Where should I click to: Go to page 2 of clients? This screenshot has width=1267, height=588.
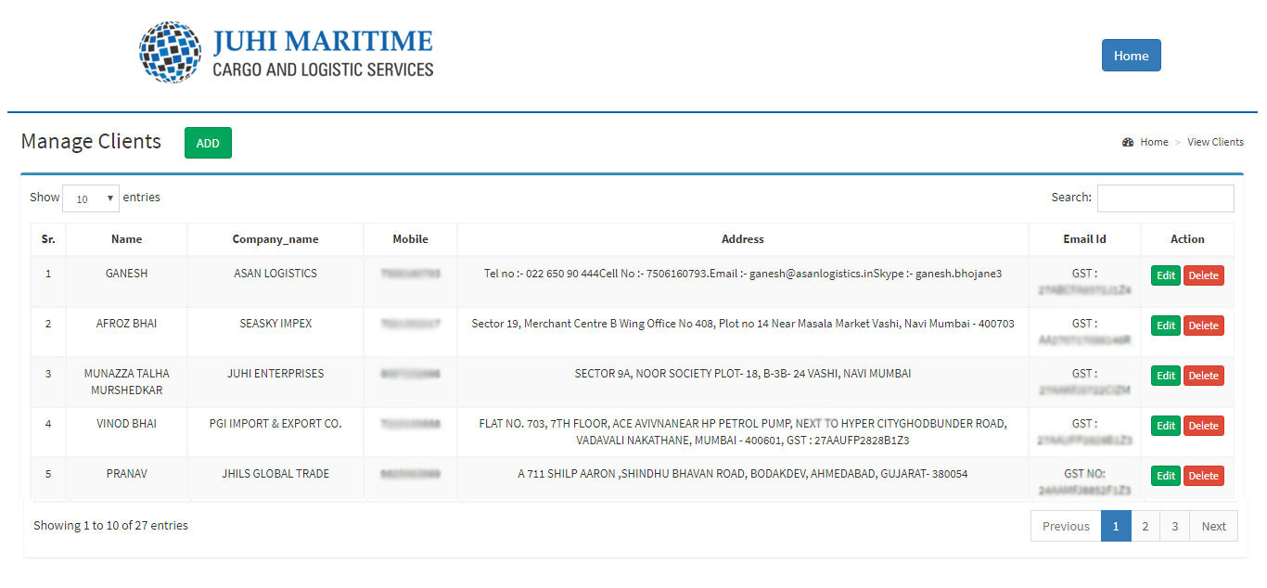pos(1145,526)
